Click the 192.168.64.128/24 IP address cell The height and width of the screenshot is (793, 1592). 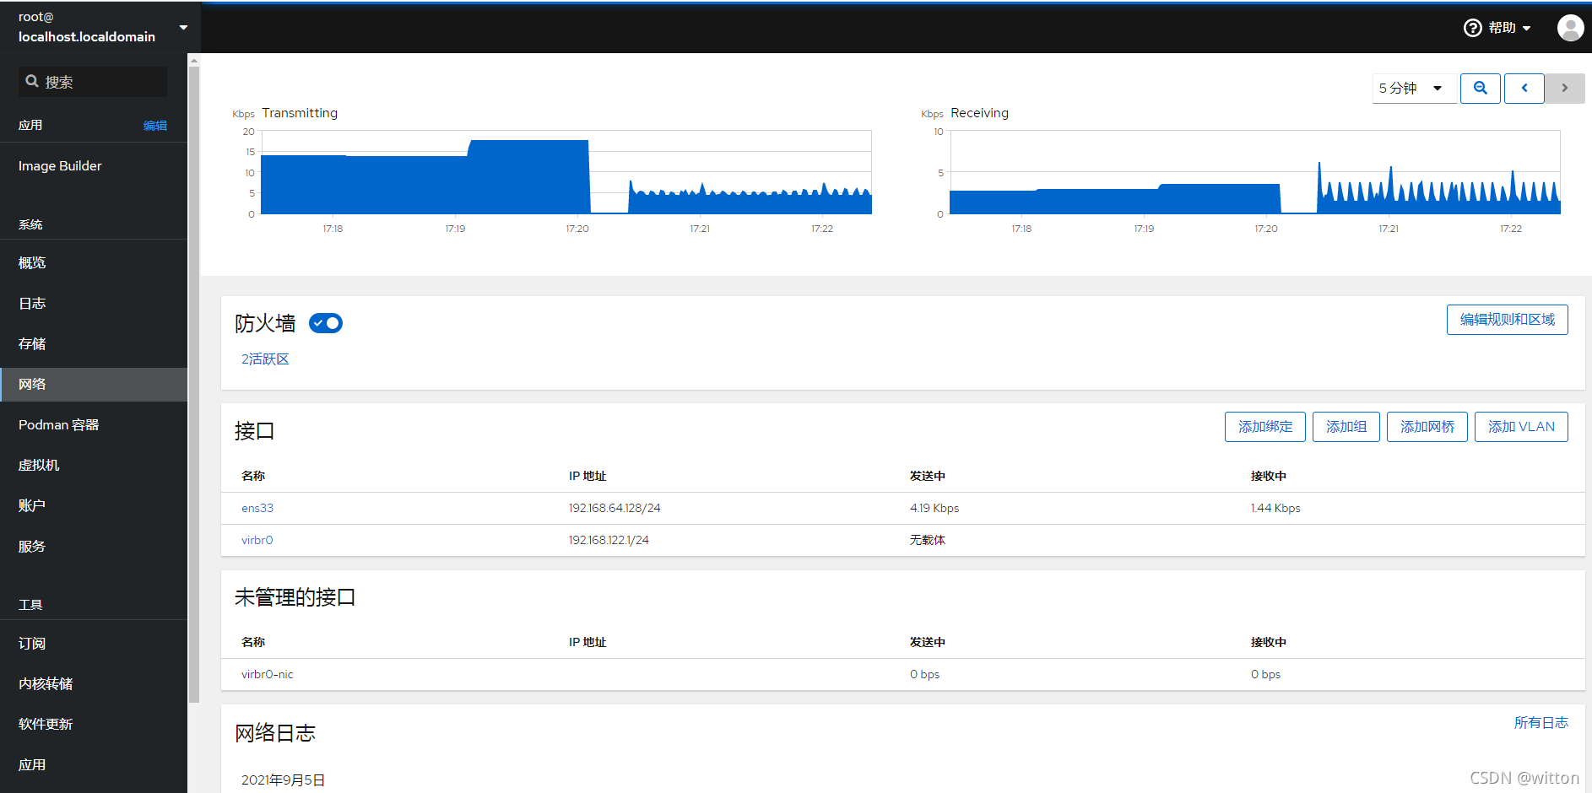pyautogui.click(x=615, y=509)
